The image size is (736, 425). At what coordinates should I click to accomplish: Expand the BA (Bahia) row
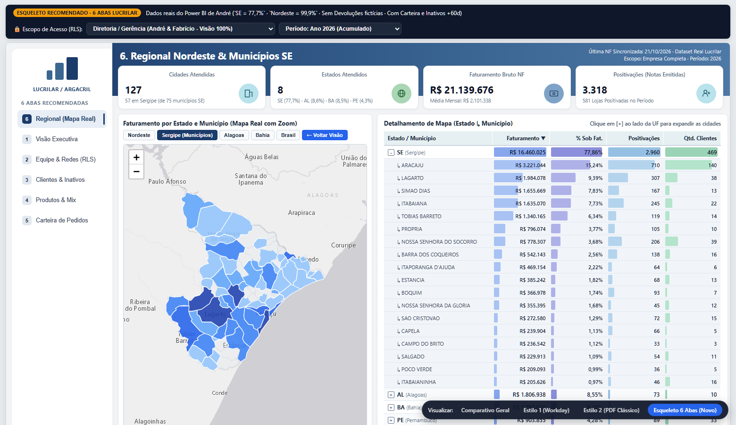point(391,408)
